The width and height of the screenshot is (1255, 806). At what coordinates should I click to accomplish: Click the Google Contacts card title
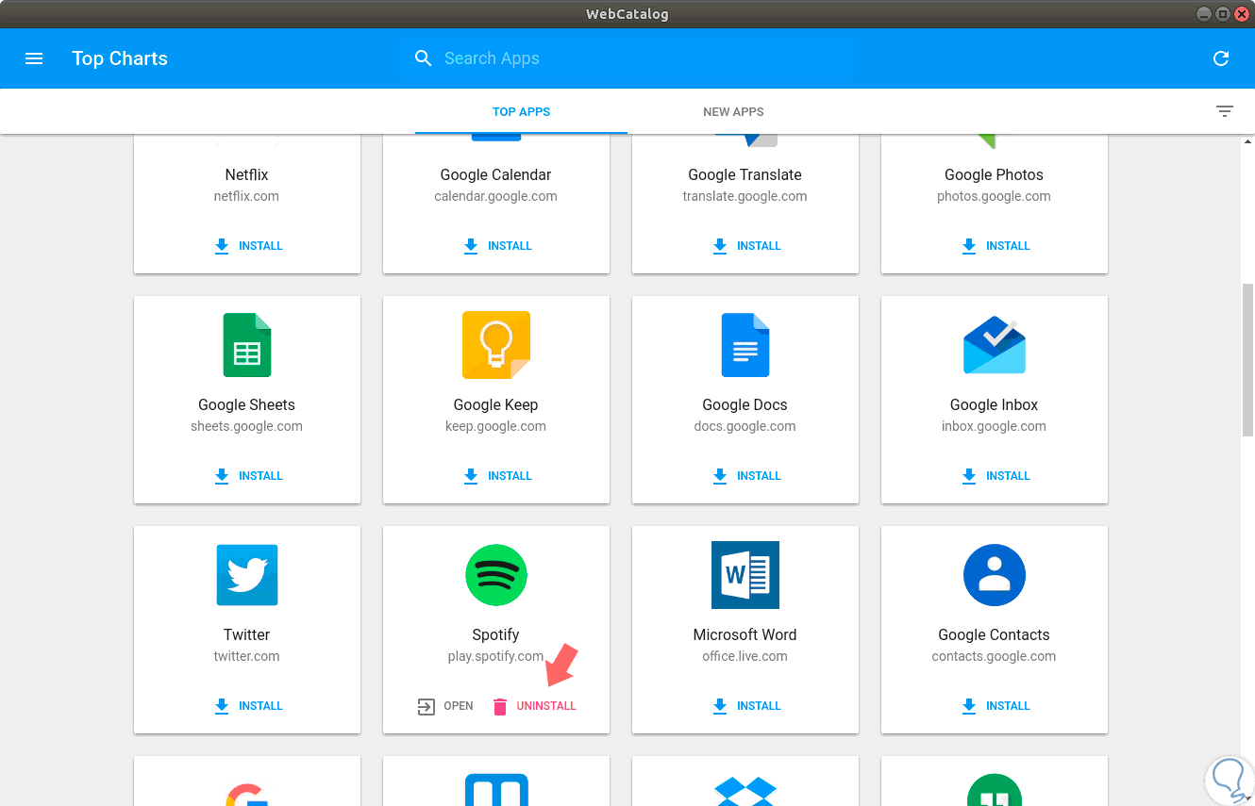pyautogui.click(x=995, y=634)
